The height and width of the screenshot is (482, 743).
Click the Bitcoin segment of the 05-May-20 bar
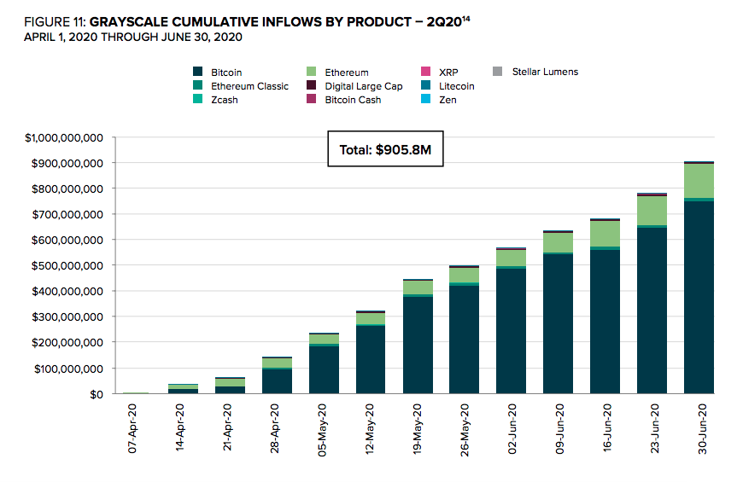pos(325,369)
